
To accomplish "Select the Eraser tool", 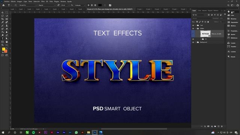I will (x=7, y=29).
